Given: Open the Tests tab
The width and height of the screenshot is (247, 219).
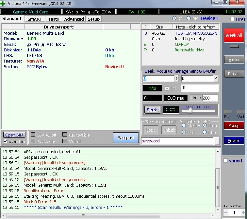Looking at the screenshot, I should 54,19.
